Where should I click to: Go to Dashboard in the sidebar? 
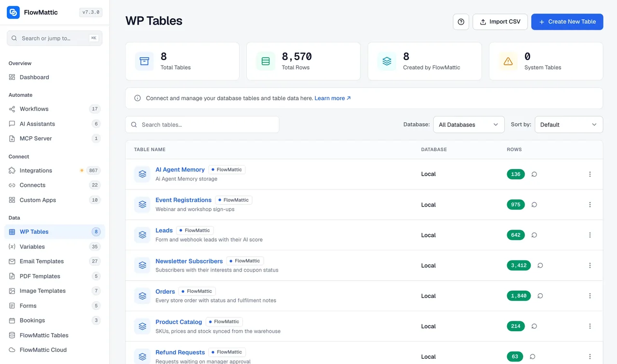[x=54, y=77]
